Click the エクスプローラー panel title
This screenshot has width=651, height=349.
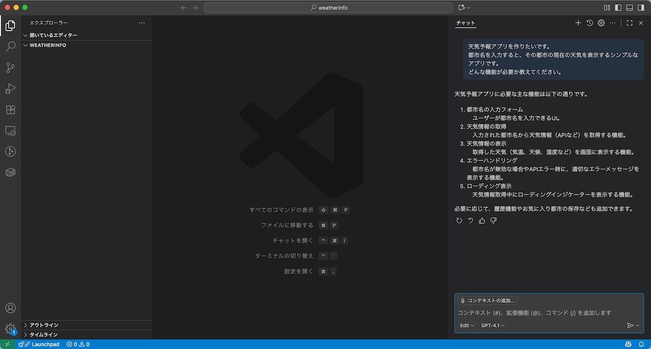tap(49, 23)
